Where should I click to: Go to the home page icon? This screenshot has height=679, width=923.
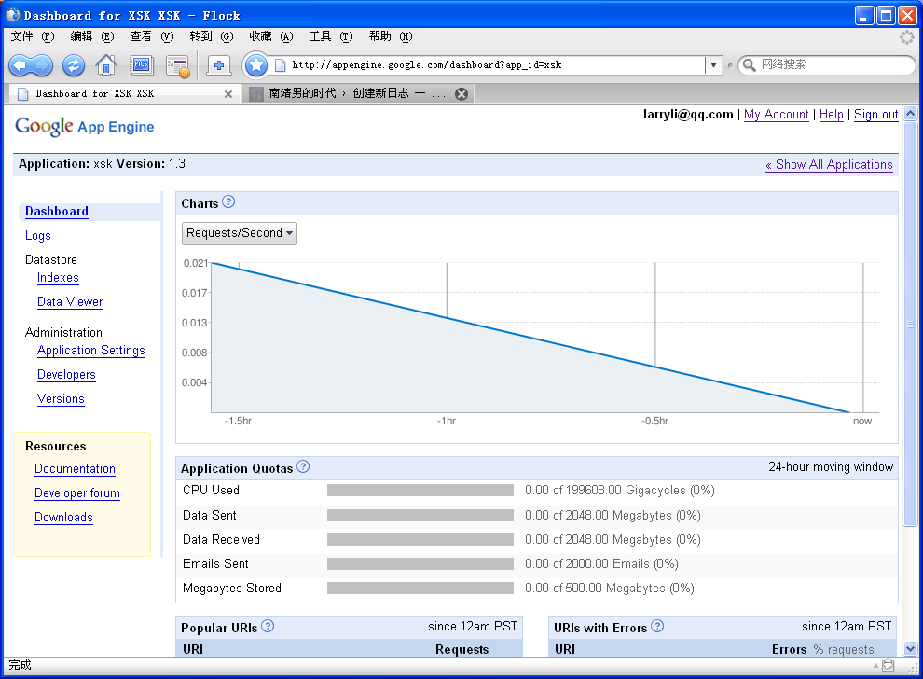point(106,64)
